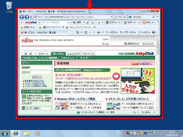Open the ログイン toolbar menu
The image size is (183, 137).
click(x=113, y=22)
